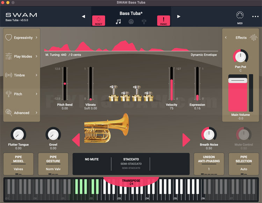262x203 pixels.
Task: Click the Effects waveform icon
Action: point(254,38)
